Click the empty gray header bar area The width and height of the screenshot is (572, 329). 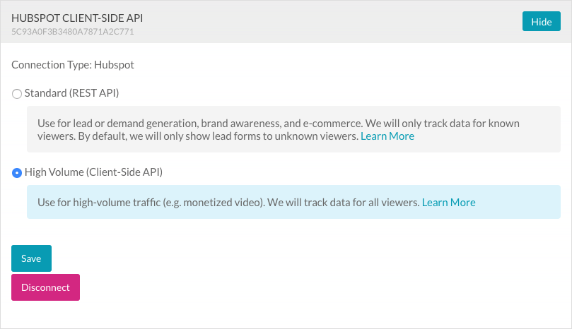pos(318,22)
